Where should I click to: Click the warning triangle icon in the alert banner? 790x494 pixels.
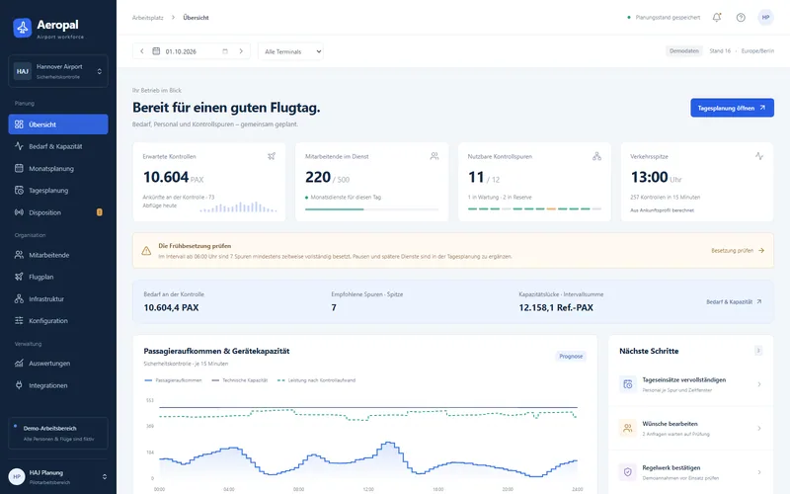point(146,251)
